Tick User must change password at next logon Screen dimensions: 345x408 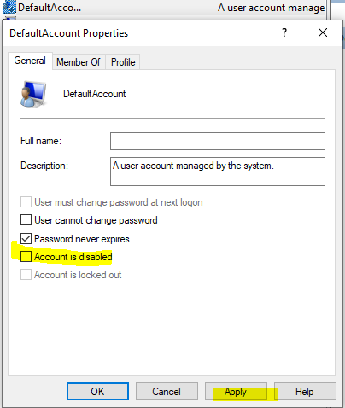tap(26, 202)
